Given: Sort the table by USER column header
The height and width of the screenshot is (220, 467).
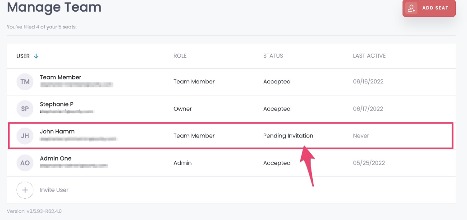Looking at the screenshot, I should click(23, 56).
